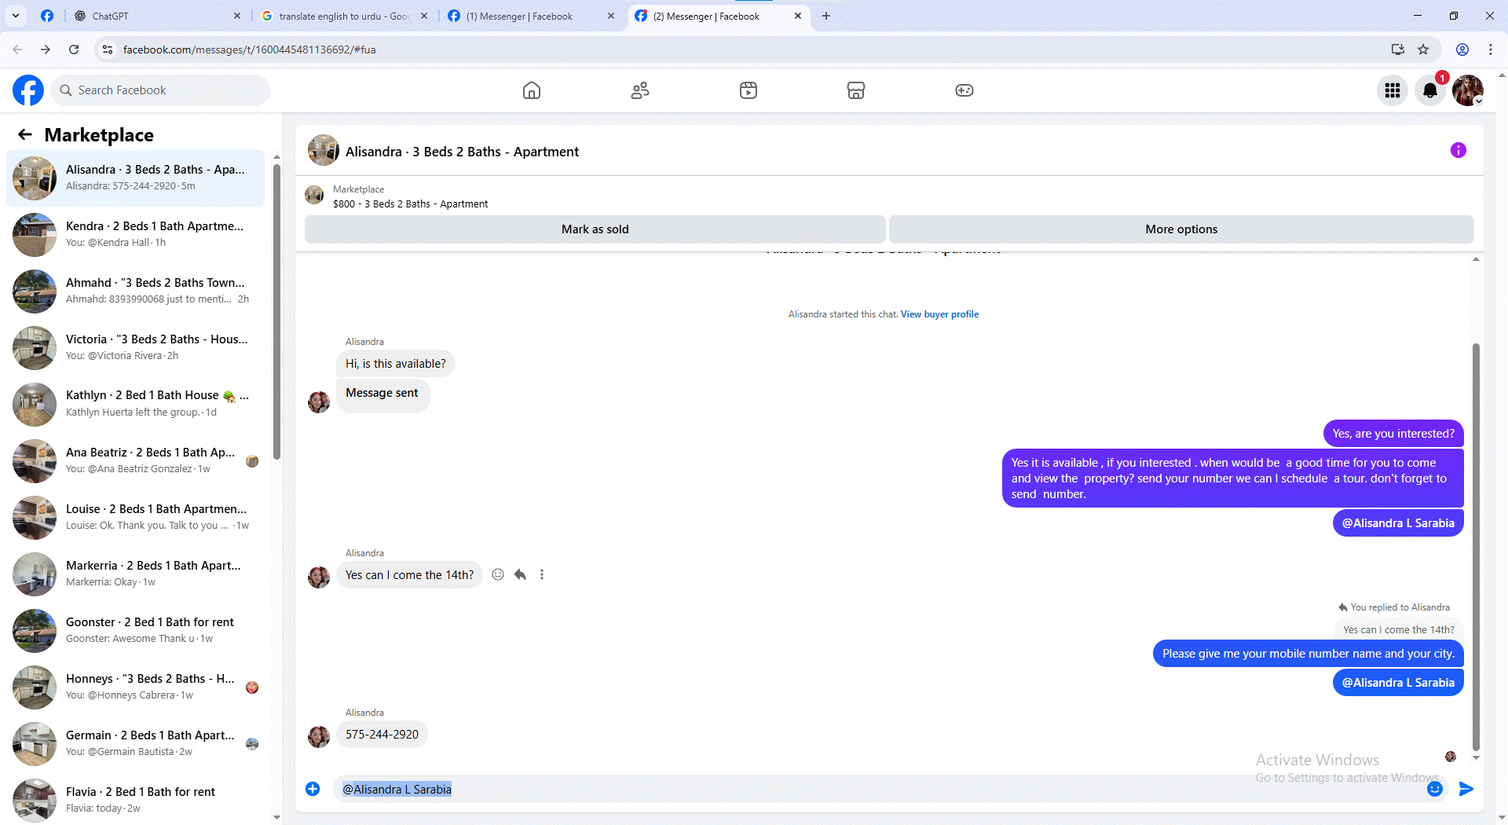This screenshot has width=1508, height=825.
Task: Open the Friends icon in top navigation
Action: coord(640,90)
